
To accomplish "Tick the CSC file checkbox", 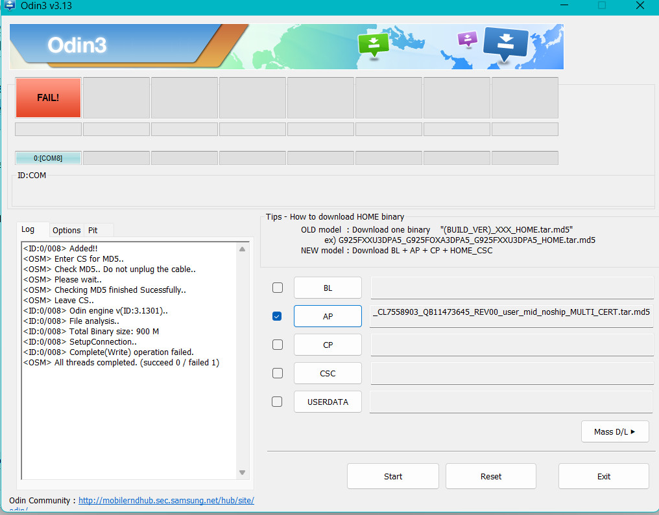I will pyautogui.click(x=278, y=373).
